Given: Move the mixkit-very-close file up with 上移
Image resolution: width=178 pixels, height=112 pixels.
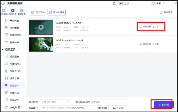Looking at the screenshot, I should tap(156, 44).
